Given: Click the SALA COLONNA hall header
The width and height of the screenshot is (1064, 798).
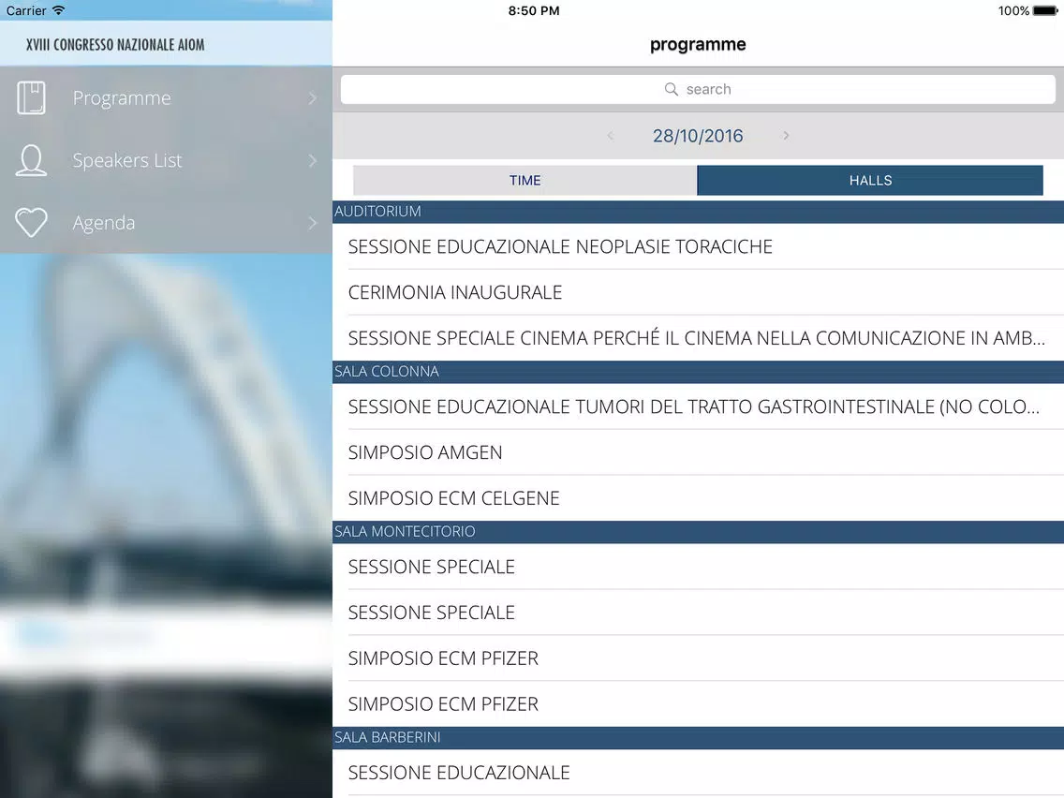Looking at the screenshot, I should click(x=699, y=372).
